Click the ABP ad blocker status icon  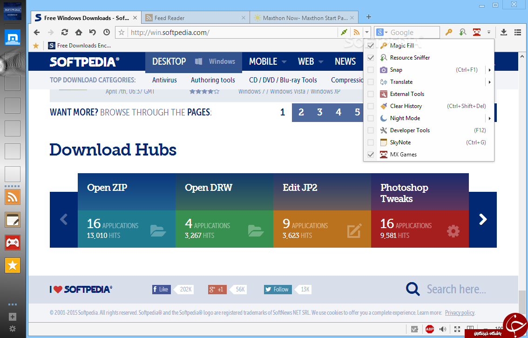click(x=429, y=329)
